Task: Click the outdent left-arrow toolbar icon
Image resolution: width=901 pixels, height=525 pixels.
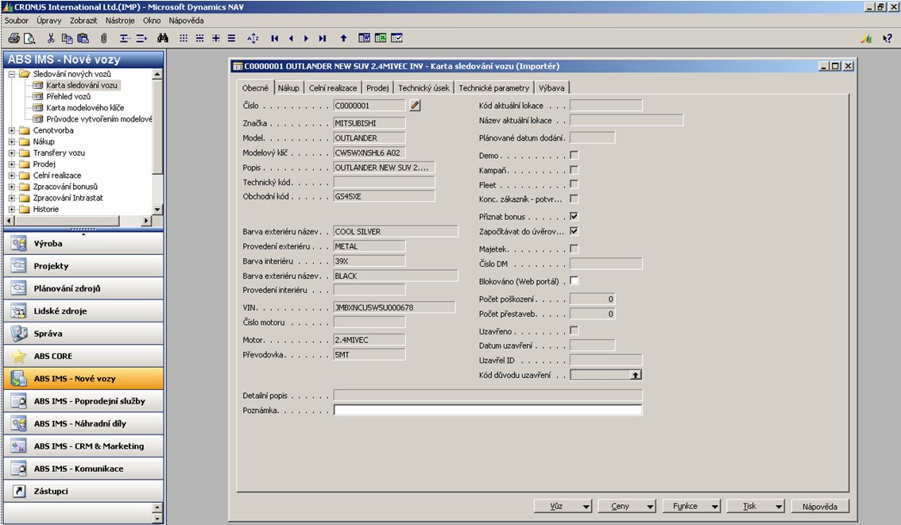Action: pos(125,38)
